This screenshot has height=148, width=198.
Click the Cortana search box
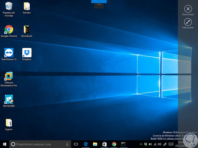tap(40, 144)
